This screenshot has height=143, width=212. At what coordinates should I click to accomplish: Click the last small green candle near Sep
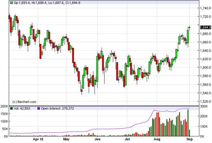point(189,28)
